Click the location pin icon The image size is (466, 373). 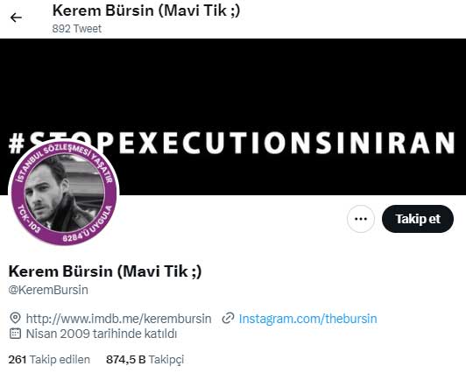tap(15, 319)
